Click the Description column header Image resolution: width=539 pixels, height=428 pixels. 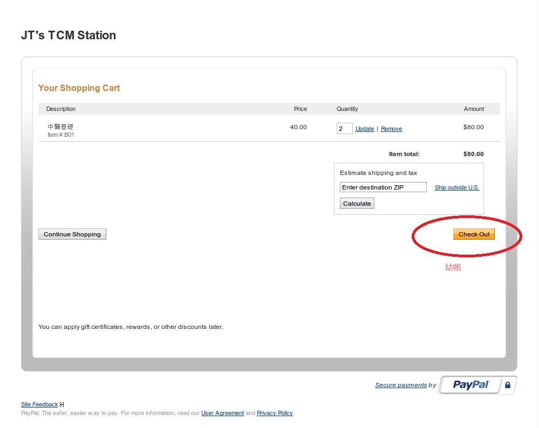coord(61,109)
